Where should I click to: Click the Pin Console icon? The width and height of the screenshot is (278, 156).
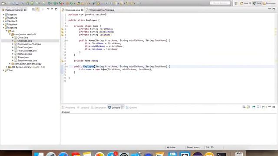pyautogui.click(x=254, y=107)
